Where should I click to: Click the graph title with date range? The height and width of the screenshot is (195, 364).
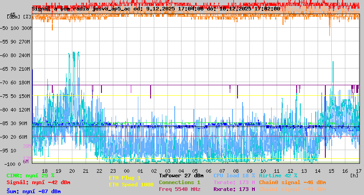click(x=156, y=9)
